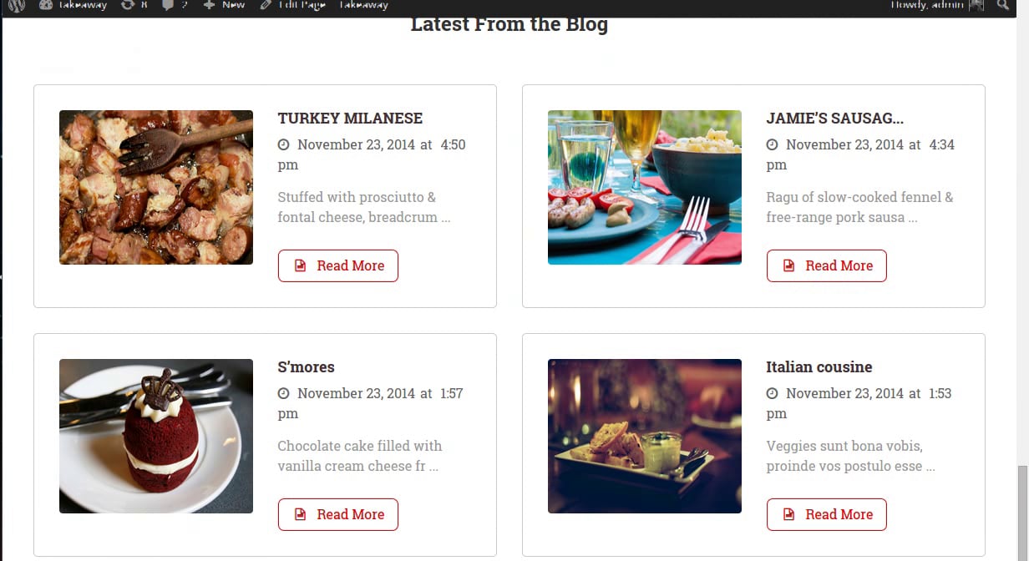Click Read More under Italian cousine
The image size is (1029, 561).
point(826,514)
